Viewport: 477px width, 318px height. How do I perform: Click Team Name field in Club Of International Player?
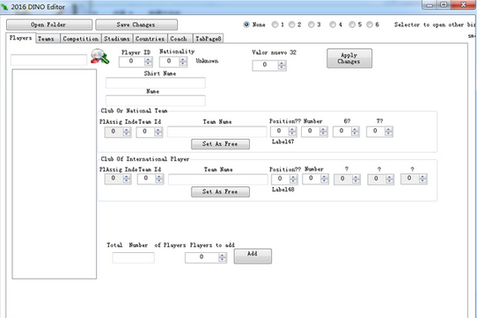218,179
